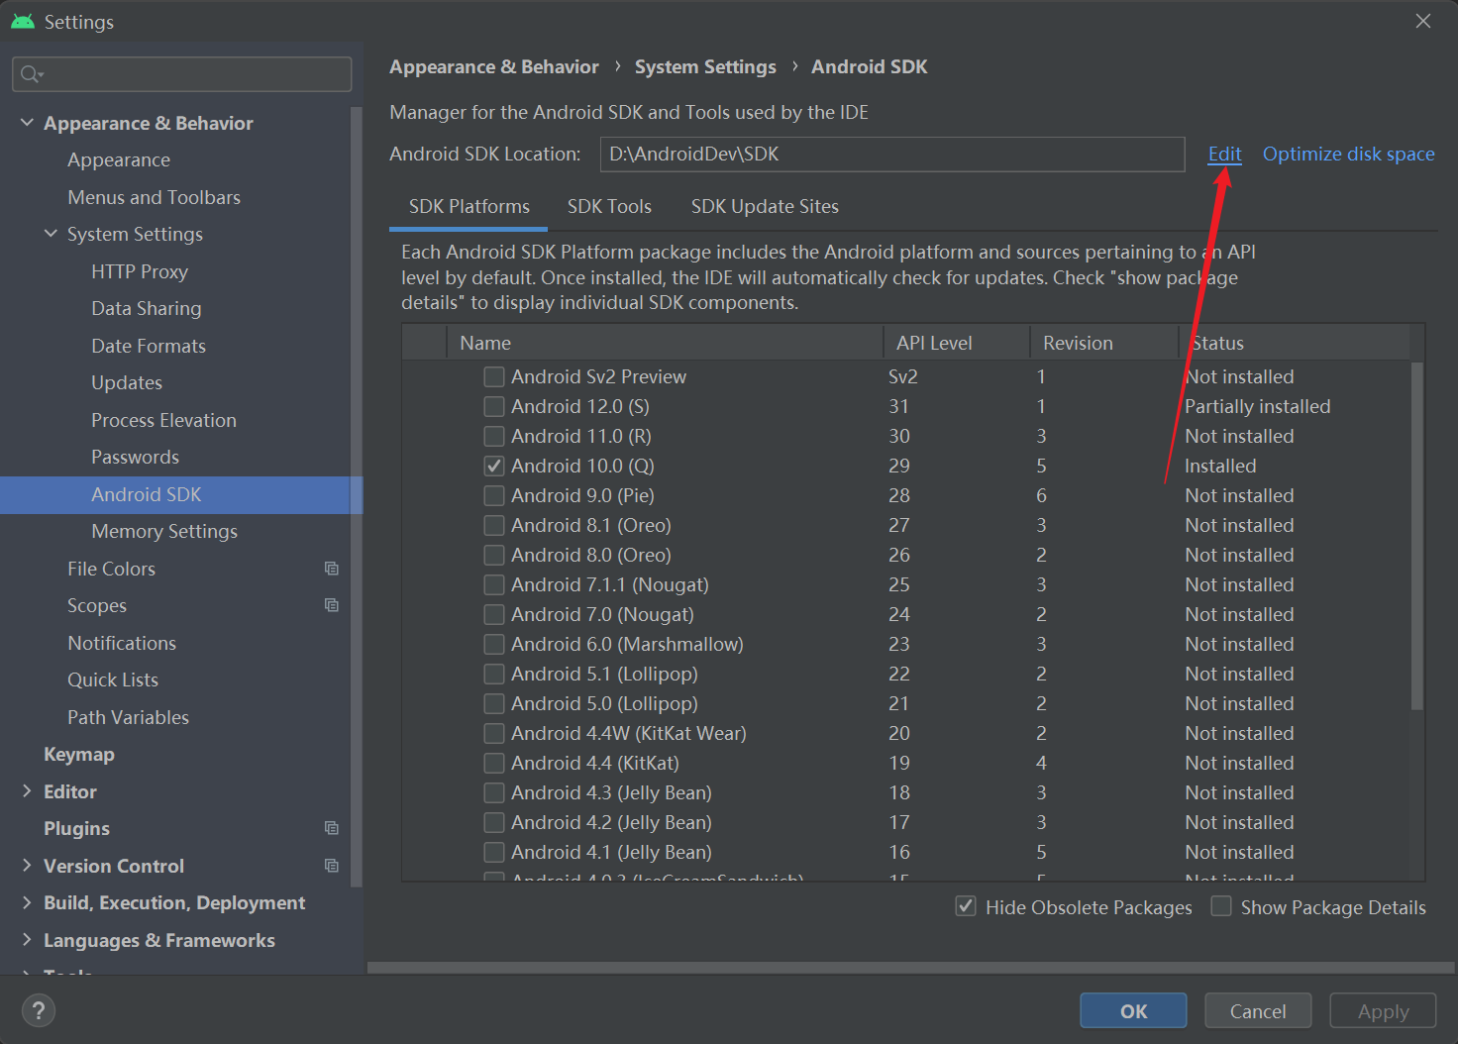Click the Android Studio logo in title bar
1458x1044 pixels.
[22, 21]
